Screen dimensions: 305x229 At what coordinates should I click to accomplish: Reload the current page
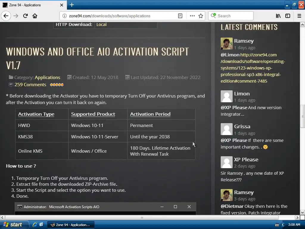click(x=26, y=16)
